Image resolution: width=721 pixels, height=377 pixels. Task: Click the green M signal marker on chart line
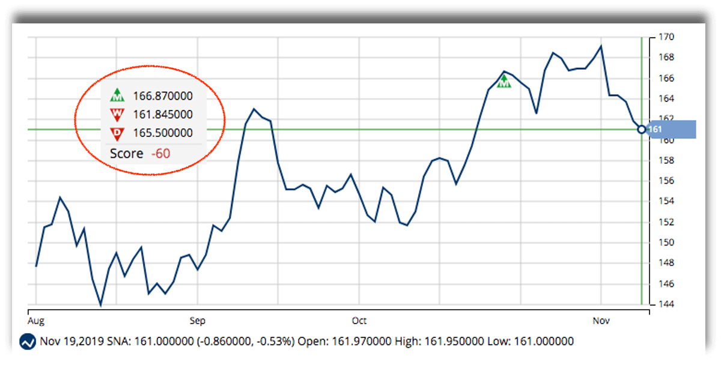click(x=504, y=82)
